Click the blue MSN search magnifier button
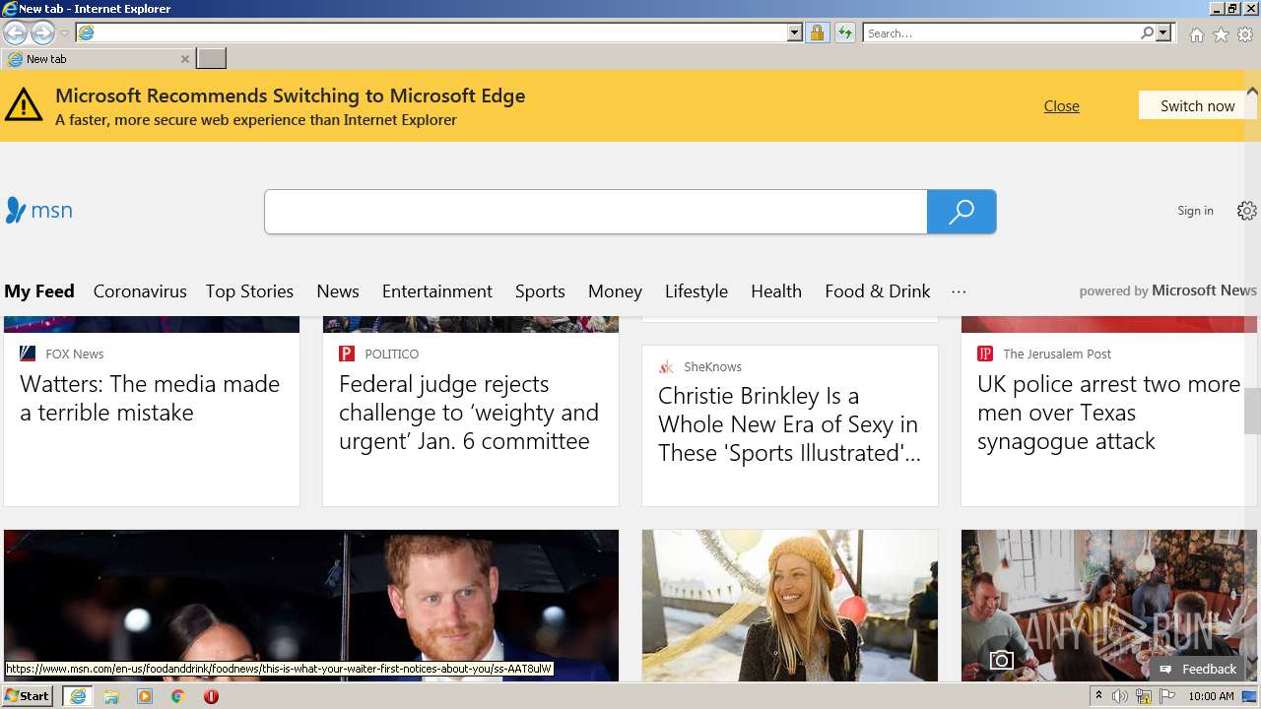This screenshot has height=709, width=1261. 962,212
